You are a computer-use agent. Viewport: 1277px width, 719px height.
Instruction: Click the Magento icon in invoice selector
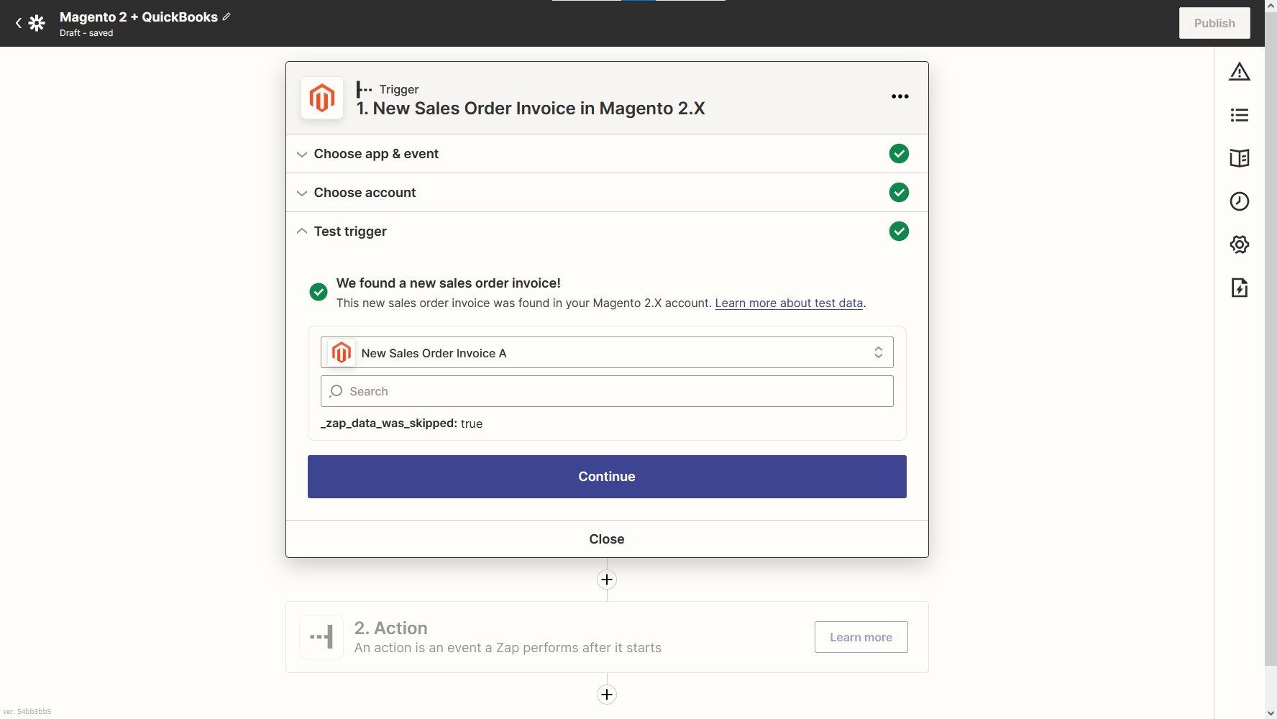click(x=342, y=352)
